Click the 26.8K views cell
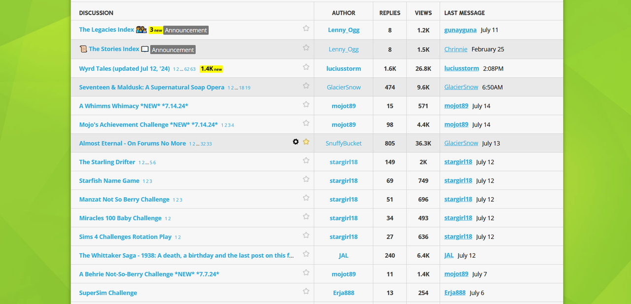631x304 pixels. click(423, 68)
